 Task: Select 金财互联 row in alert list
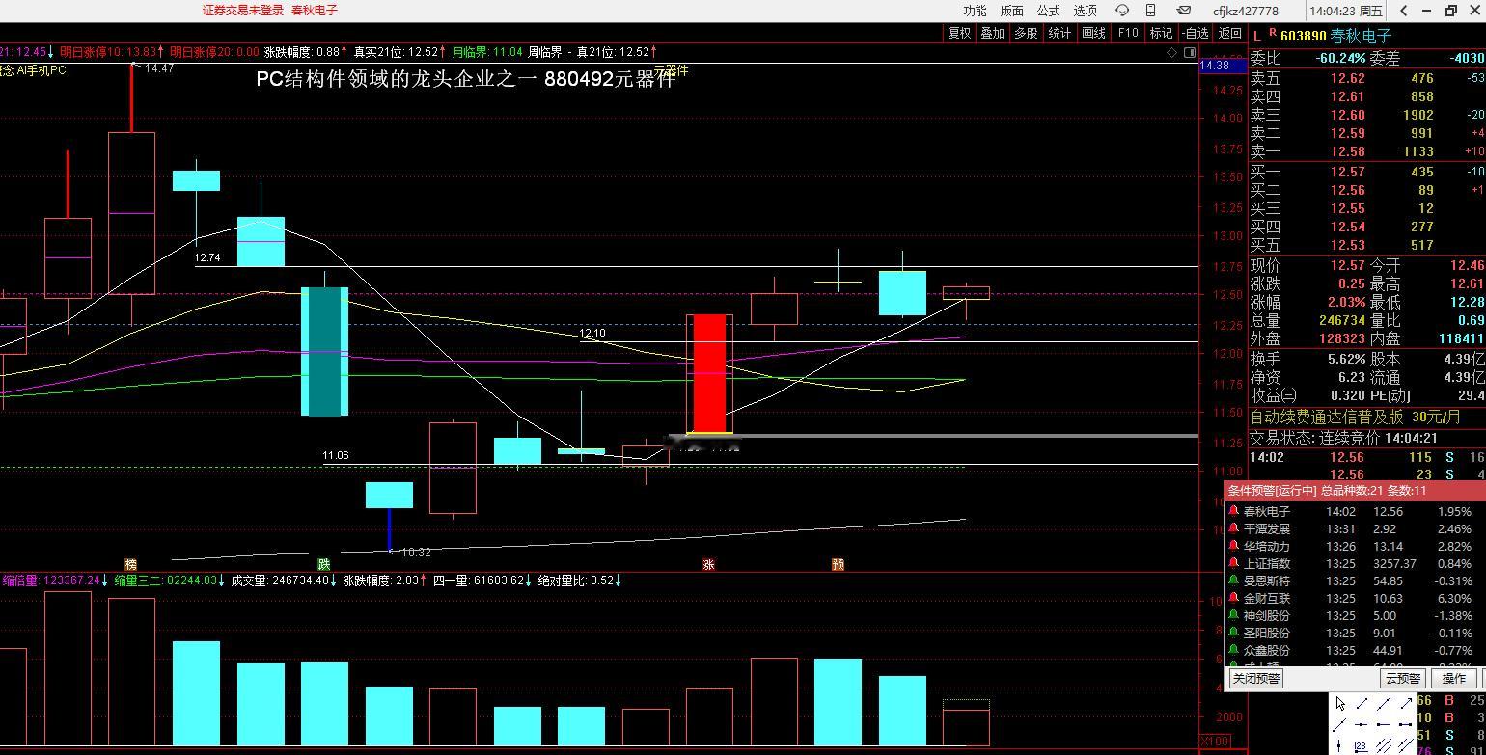point(1355,598)
